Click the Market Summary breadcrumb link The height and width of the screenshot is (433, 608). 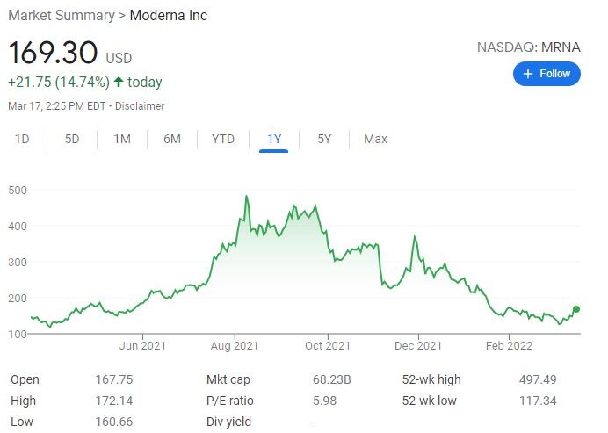tap(62, 16)
